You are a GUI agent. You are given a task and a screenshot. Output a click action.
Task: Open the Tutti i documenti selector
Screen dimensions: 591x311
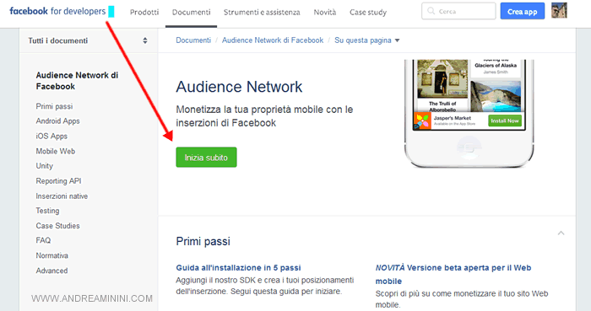[x=88, y=40]
